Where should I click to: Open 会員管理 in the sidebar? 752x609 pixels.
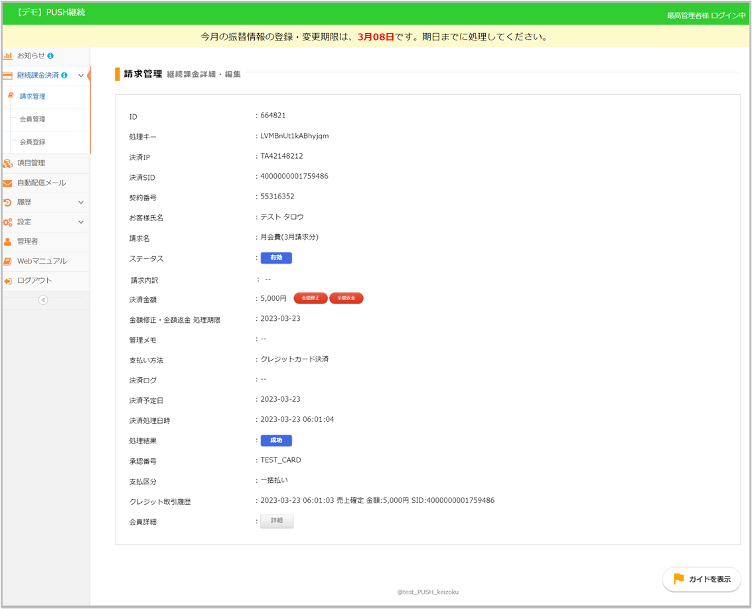[33, 120]
